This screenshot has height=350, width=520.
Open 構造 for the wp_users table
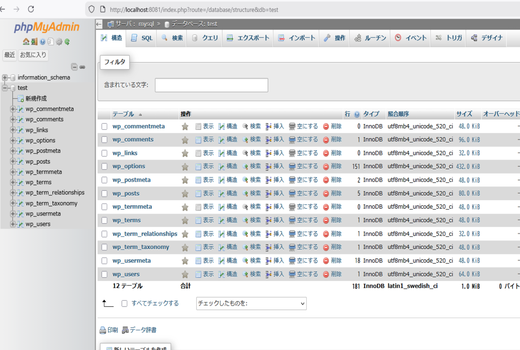tap(231, 274)
